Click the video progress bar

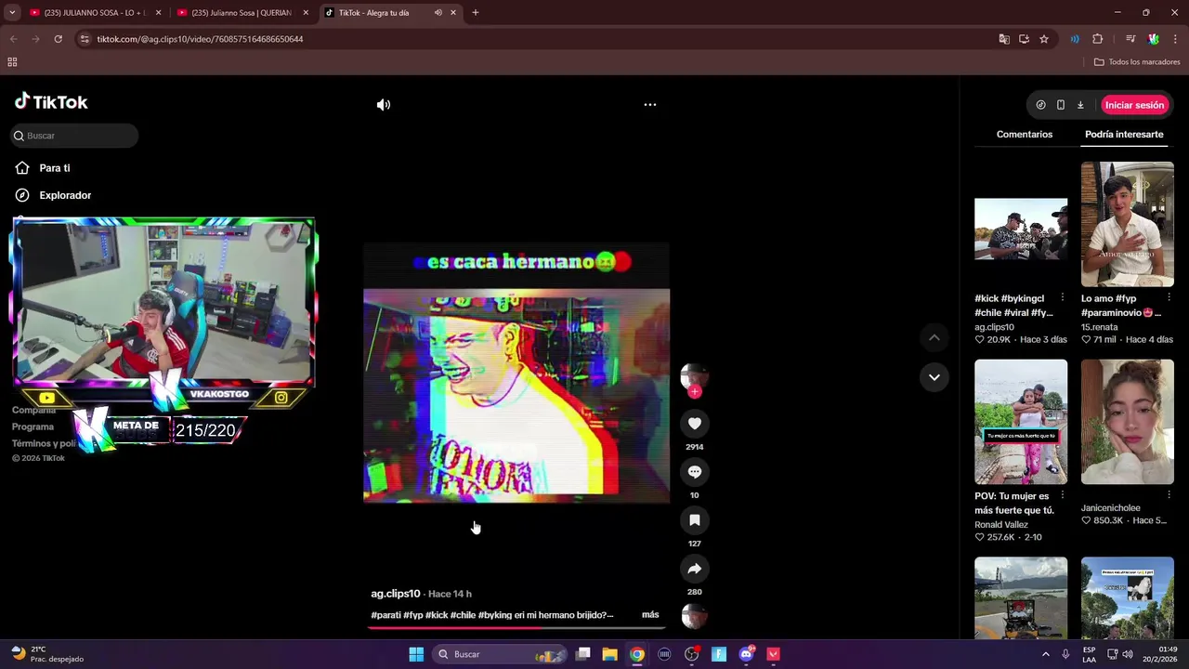click(x=516, y=627)
